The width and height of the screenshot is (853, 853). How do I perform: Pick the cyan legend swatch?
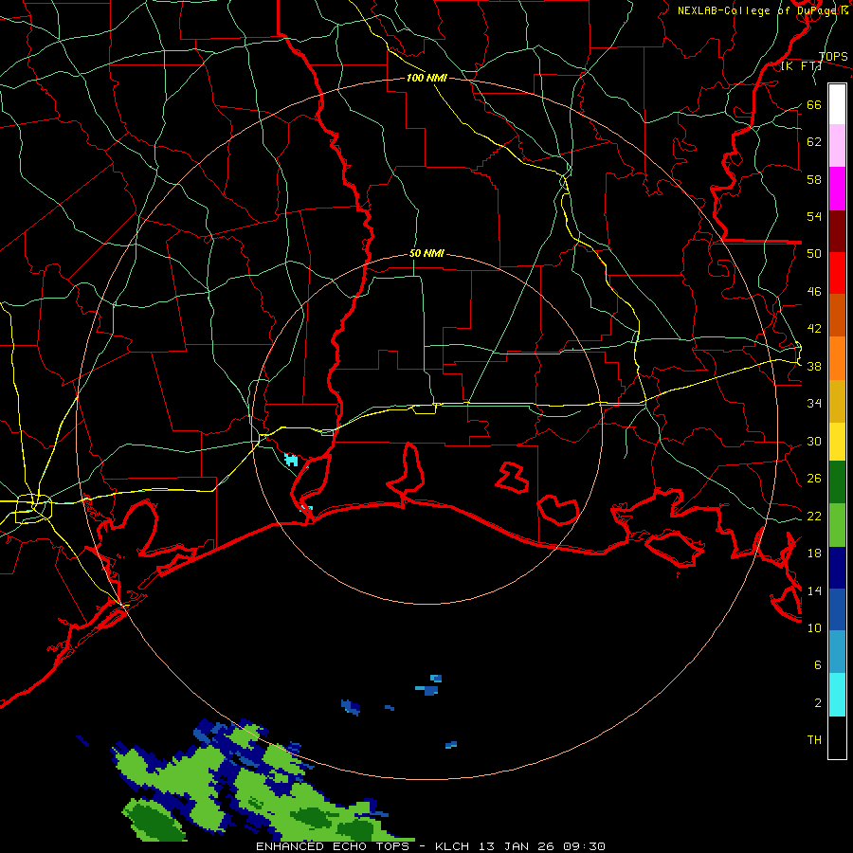pyautogui.click(x=837, y=695)
